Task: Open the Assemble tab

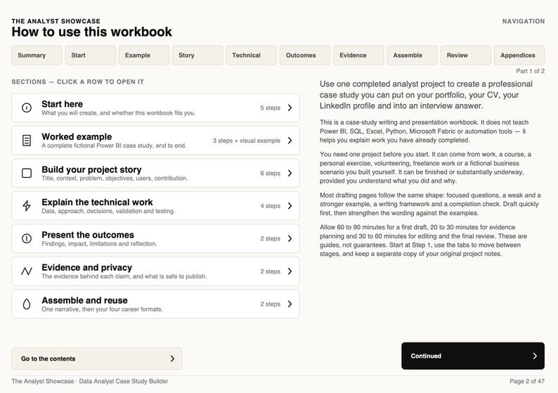Action: (412, 55)
